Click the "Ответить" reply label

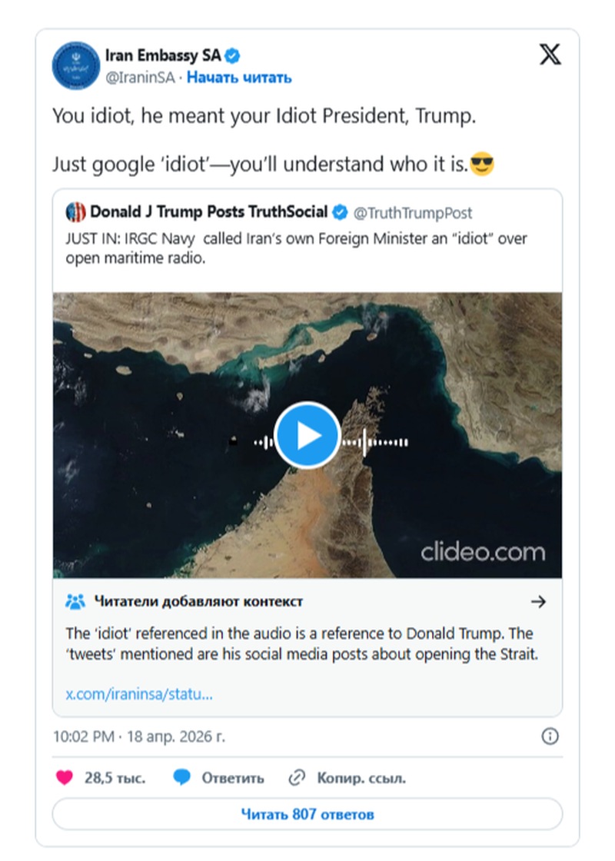click(x=232, y=777)
